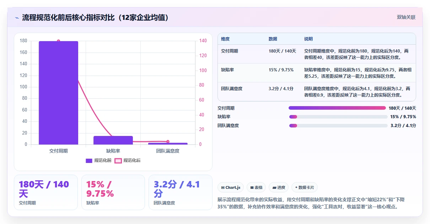
Task: Click the 团队满意度 progress bar
Action: pos(338,125)
